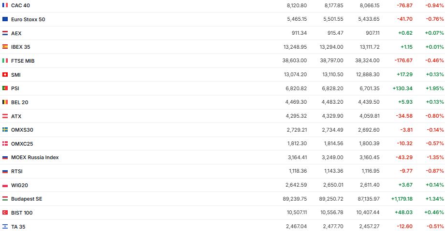This screenshot has width=445, height=231.
Task: Click PSI's +1.95% change percentage
Action: pyautogui.click(x=434, y=88)
